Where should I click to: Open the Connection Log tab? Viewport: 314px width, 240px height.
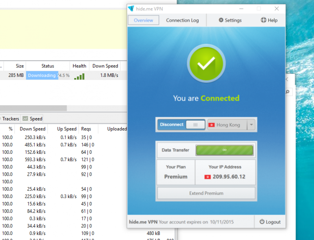click(183, 20)
